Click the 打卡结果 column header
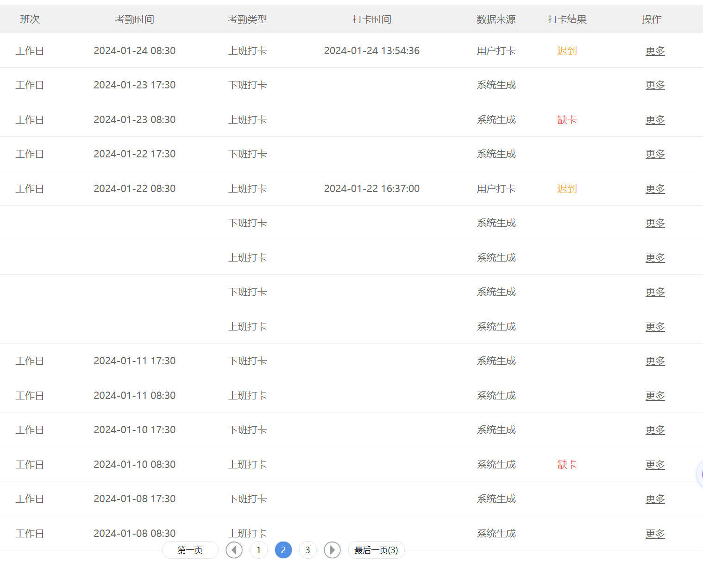703x561 pixels. 567,19
